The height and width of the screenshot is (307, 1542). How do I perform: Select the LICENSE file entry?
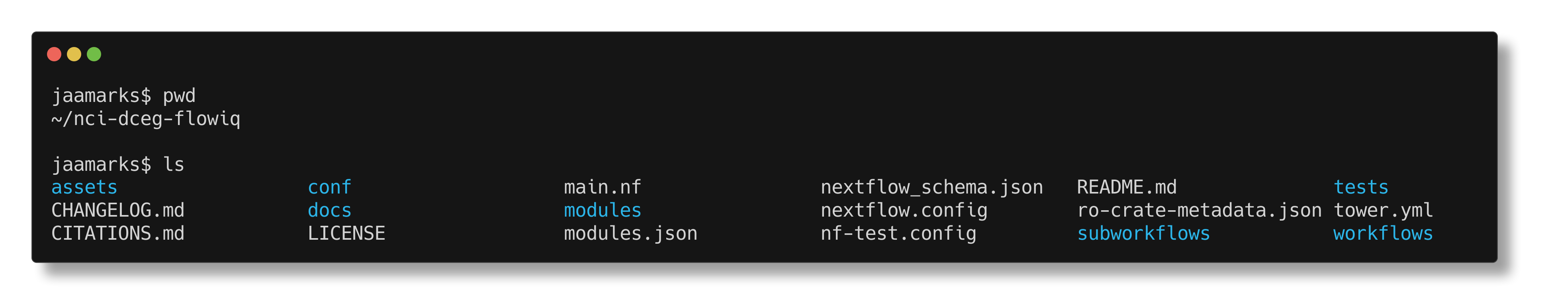(346, 233)
